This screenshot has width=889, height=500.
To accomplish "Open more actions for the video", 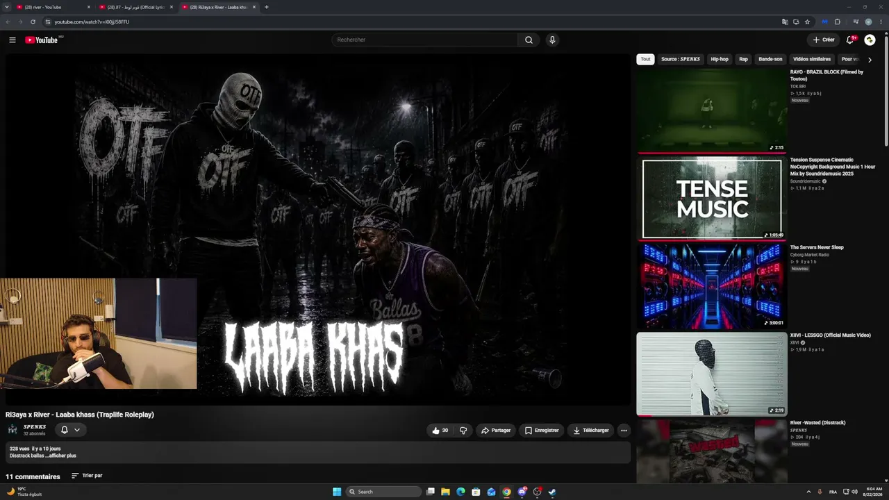I will [624, 431].
